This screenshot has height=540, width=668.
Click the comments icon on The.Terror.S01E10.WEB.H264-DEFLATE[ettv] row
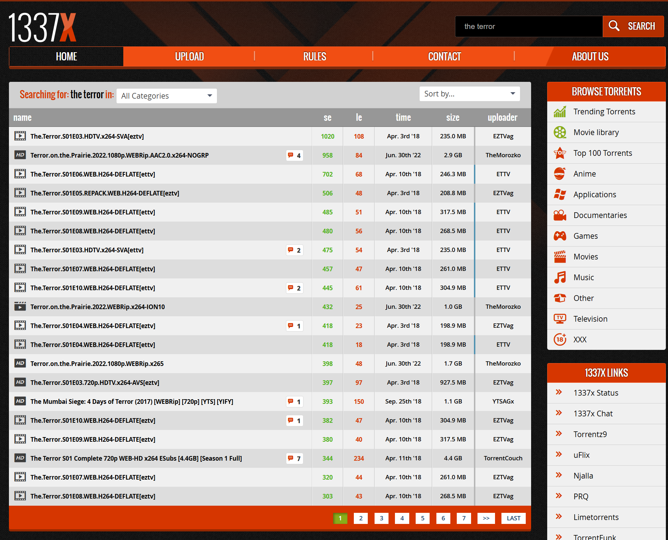[x=291, y=288]
